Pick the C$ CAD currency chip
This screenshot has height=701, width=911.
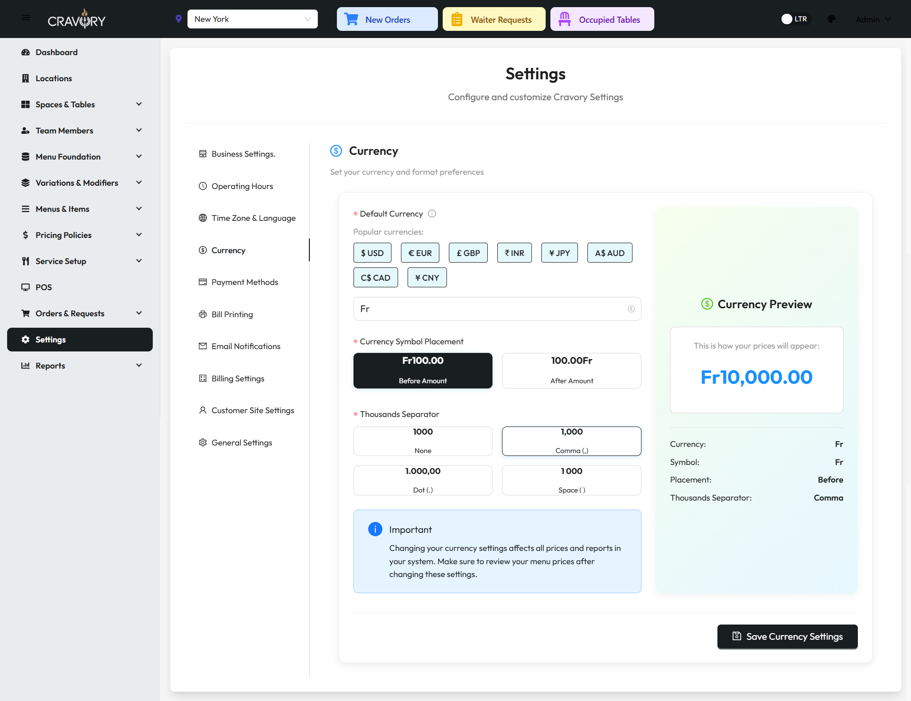click(376, 277)
